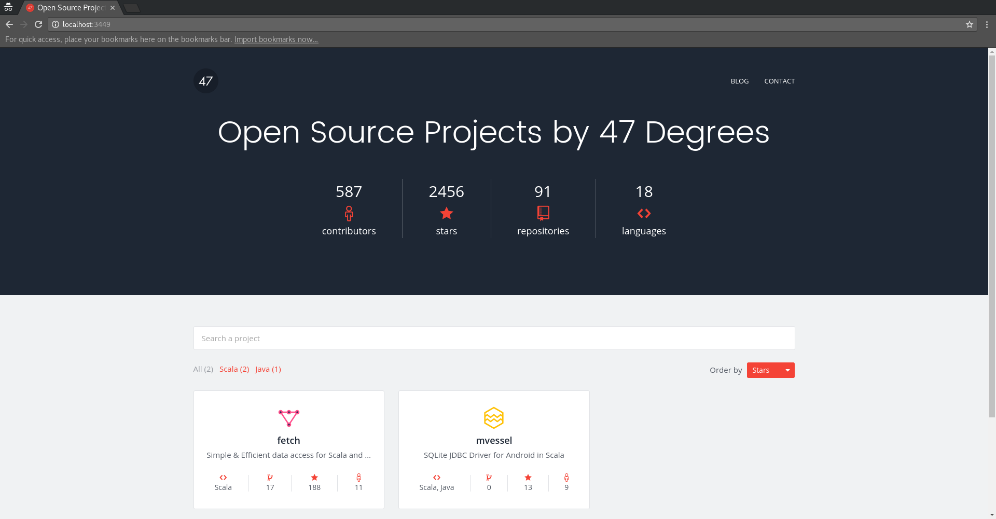Open the browser three-dot menu
The width and height of the screenshot is (996, 519).
click(x=987, y=24)
